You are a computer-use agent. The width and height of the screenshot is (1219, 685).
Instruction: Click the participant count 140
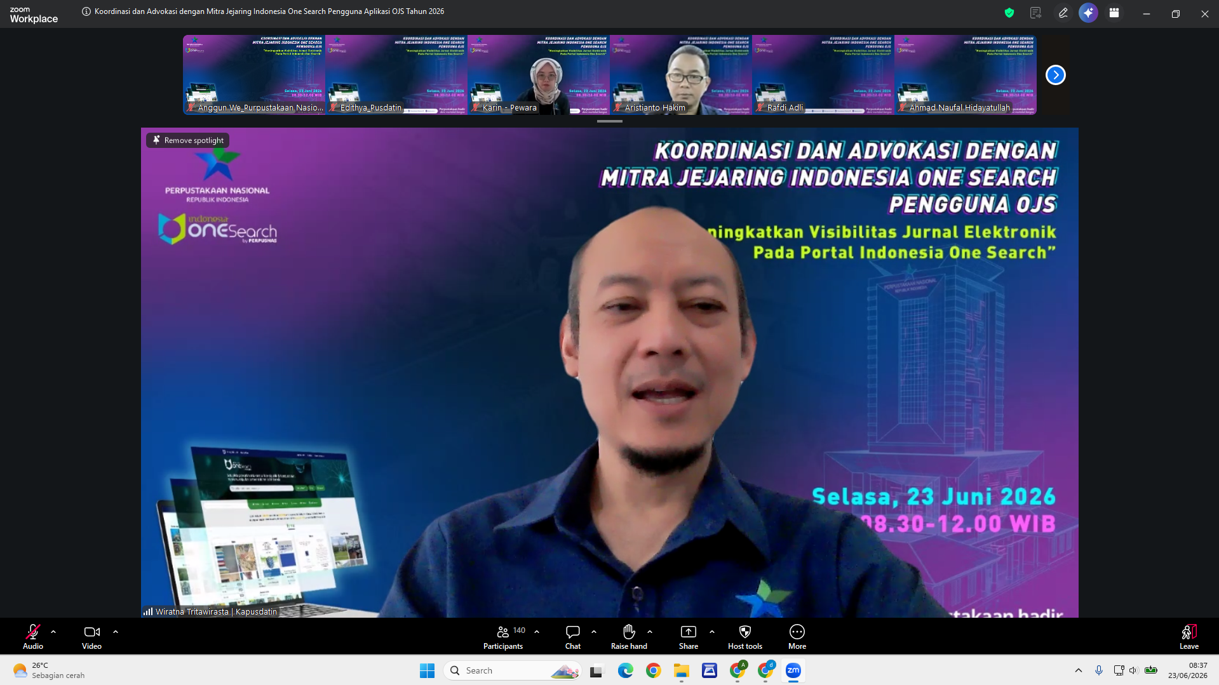pos(519,630)
